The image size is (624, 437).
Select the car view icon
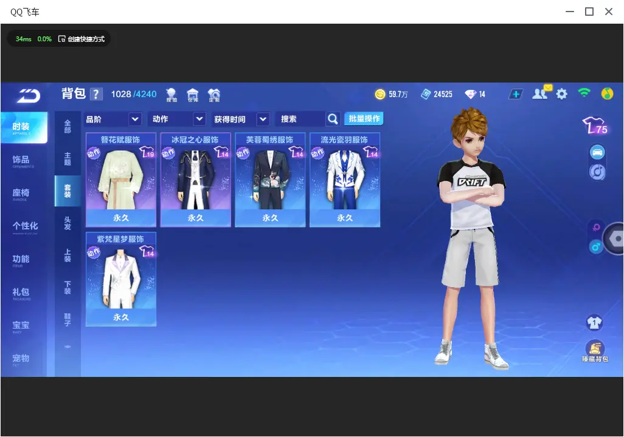coord(597,152)
